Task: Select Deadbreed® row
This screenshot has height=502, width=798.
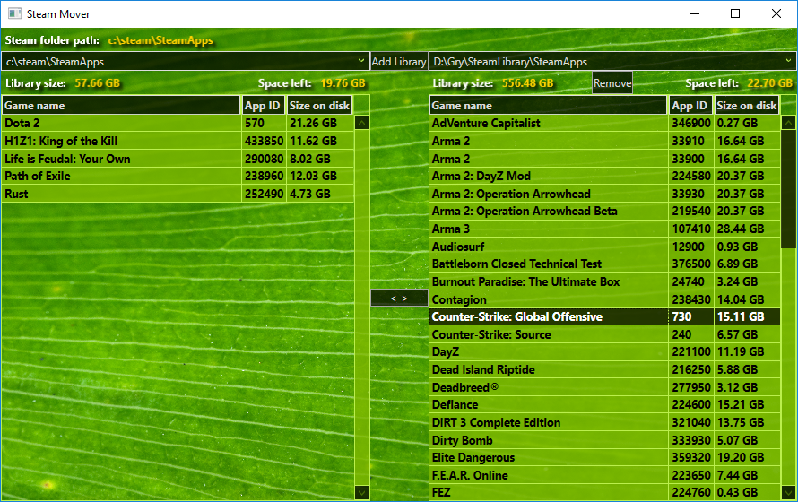Action: [604, 387]
